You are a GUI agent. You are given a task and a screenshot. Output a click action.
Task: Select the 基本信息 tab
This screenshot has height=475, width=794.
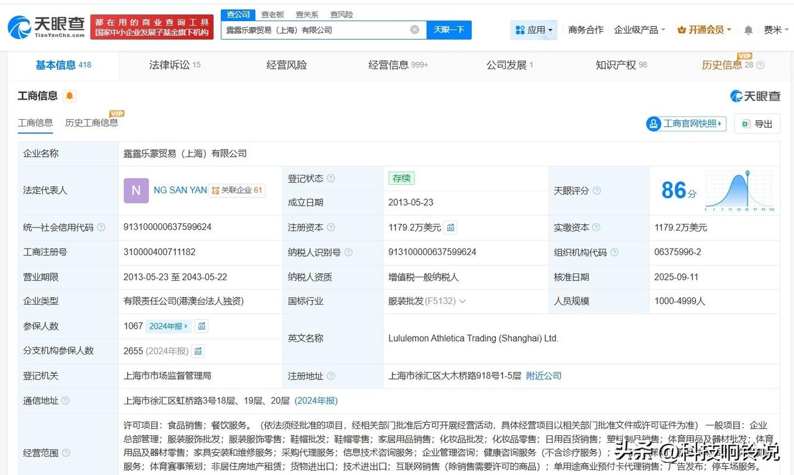[x=63, y=65]
